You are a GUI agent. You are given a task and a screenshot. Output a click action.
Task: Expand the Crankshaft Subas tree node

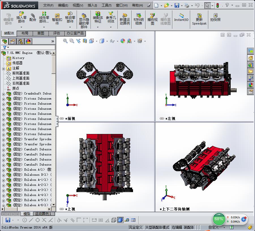coord(4,94)
